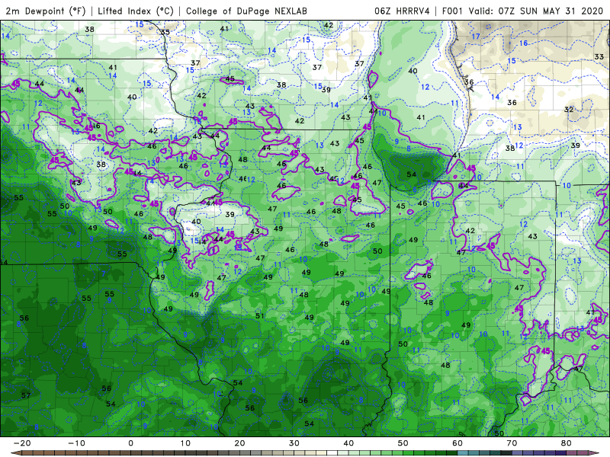610x457 pixels.
Task: Click the 10 label on the color legend
Action: point(185,443)
